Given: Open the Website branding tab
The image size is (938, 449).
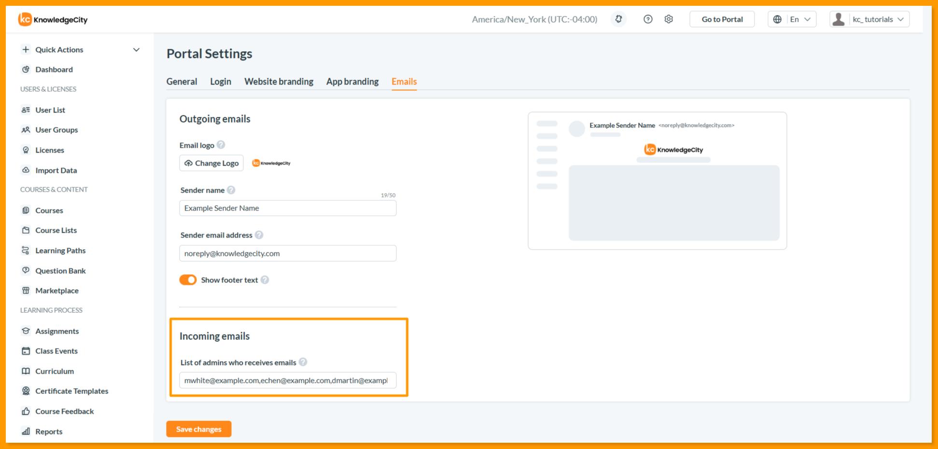Looking at the screenshot, I should point(279,82).
